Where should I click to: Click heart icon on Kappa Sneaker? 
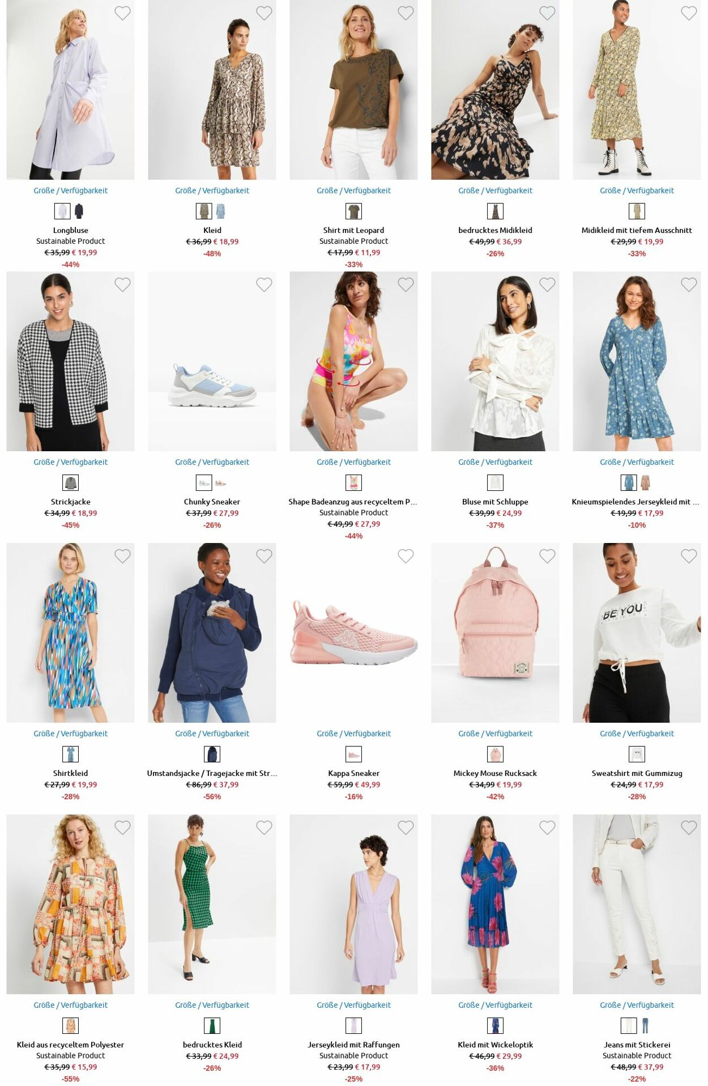pos(406,556)
